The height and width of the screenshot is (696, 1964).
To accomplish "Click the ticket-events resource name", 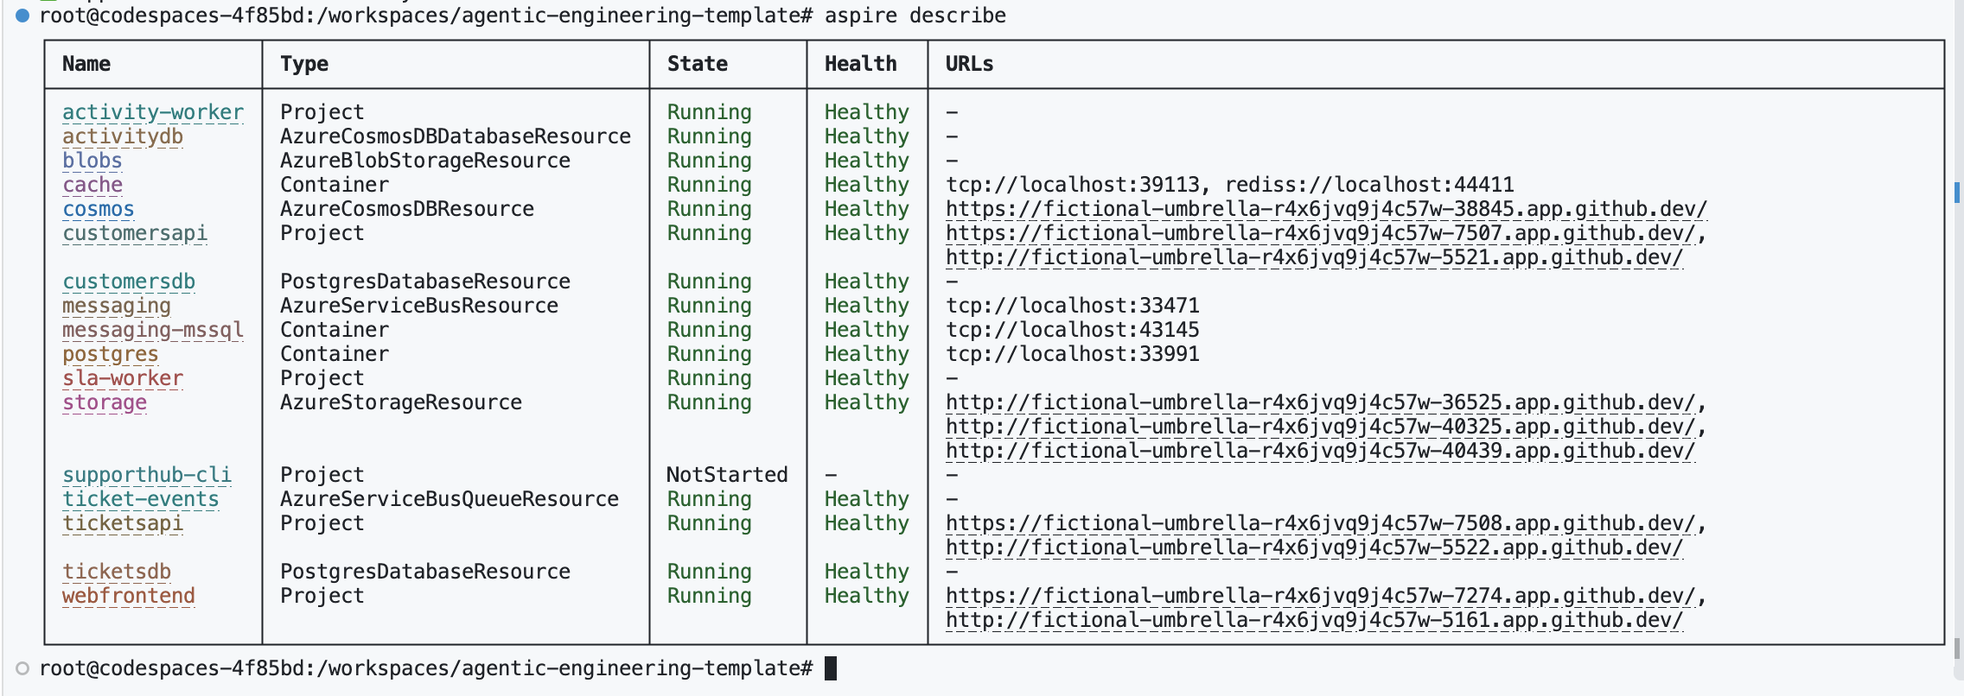I will point(141,499).
